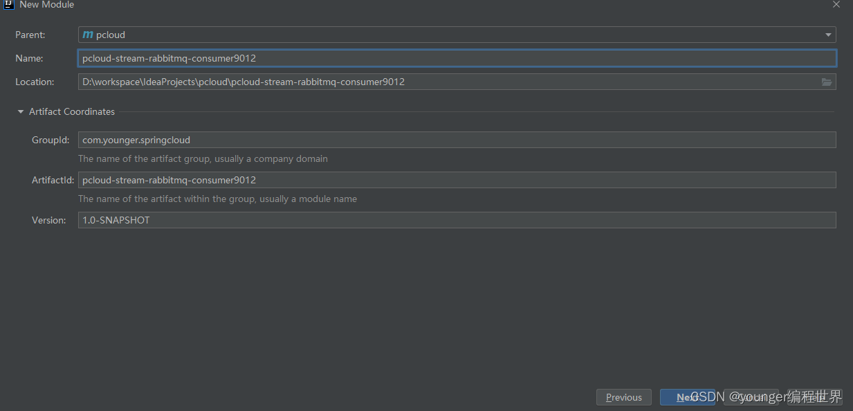Focus the ArtifactId input field
The image size is (853, 411).
457,180
